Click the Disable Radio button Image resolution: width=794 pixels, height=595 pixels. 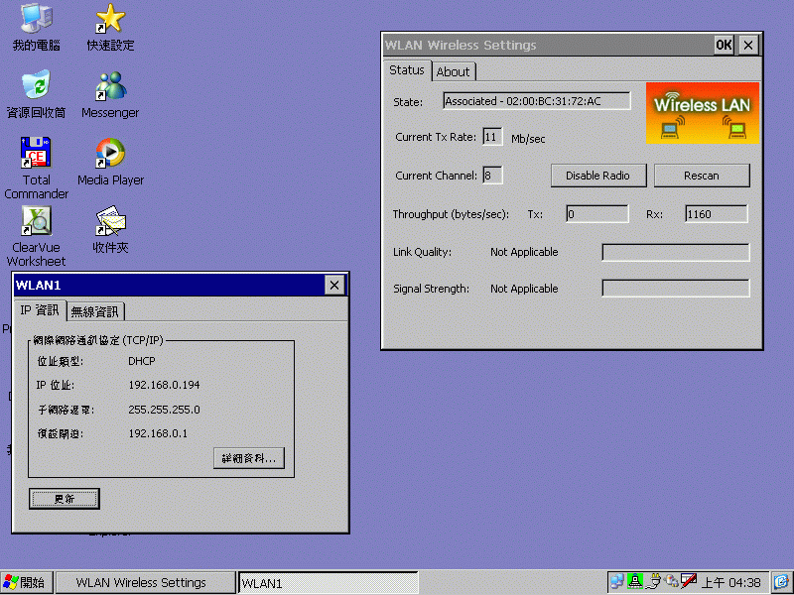pos(598,176)
